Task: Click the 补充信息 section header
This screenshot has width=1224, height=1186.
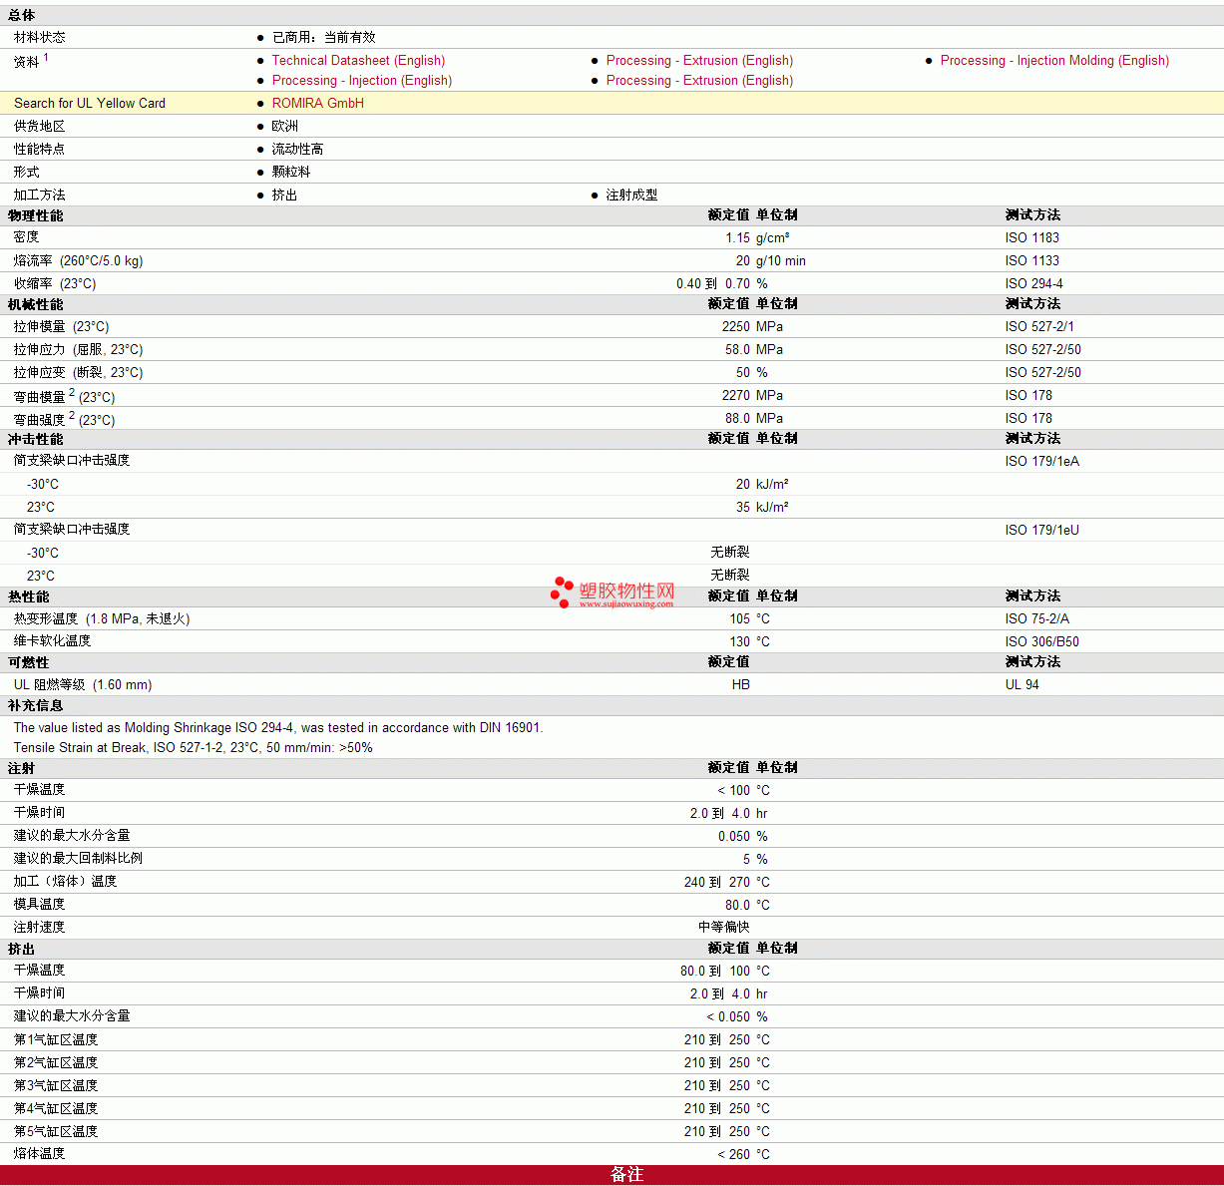Action: pos(36,706)
